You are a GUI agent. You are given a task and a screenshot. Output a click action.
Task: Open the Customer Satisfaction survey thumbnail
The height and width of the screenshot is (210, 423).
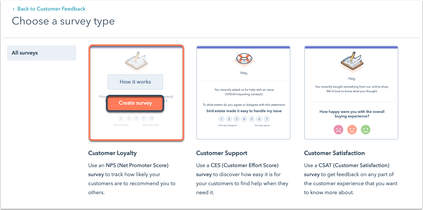click(351, 92)
